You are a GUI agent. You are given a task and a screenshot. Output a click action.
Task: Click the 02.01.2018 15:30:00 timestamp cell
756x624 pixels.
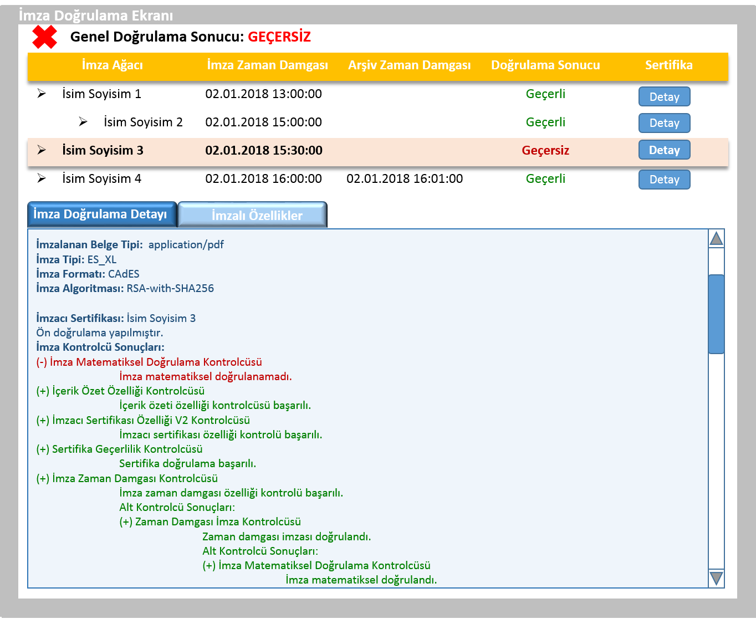tap(264, 151)
